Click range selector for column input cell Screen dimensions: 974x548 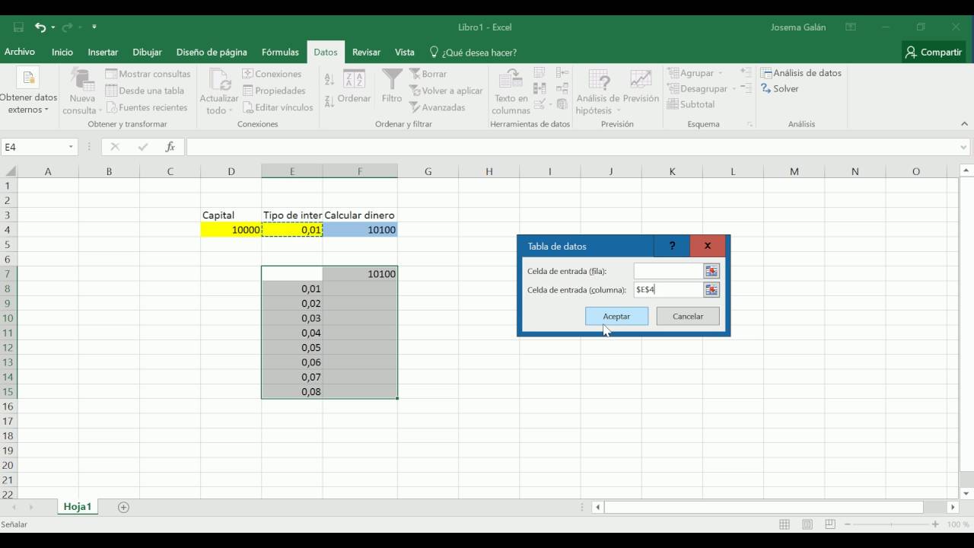(x=711, y=290)
